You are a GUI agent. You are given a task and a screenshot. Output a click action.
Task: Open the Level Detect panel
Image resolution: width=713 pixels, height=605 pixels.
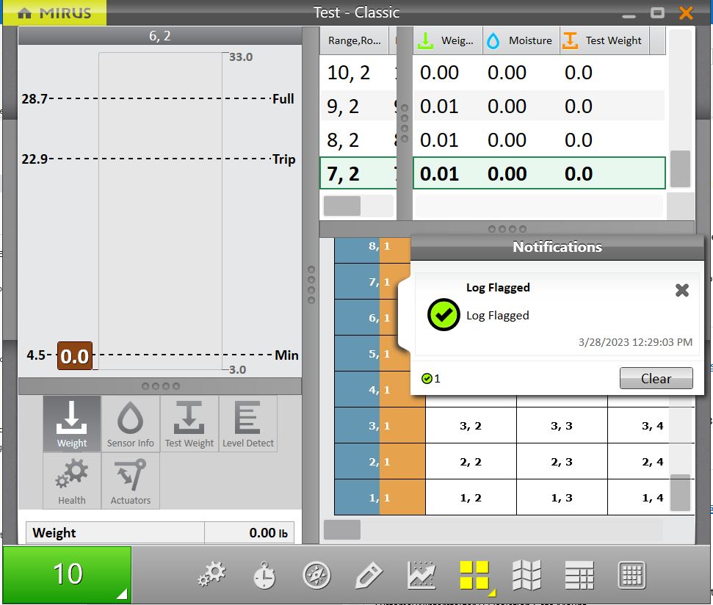(x=248, y=424)
